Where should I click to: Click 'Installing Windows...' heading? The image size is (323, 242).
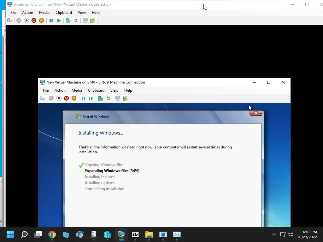pyautogui.click(x=101, y=133)
